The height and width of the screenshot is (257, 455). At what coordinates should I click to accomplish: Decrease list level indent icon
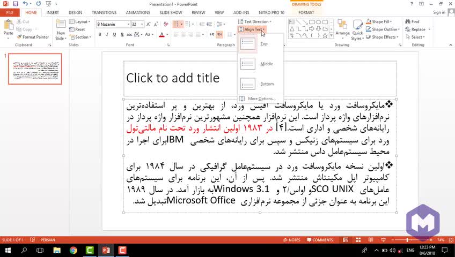(202, 24)
